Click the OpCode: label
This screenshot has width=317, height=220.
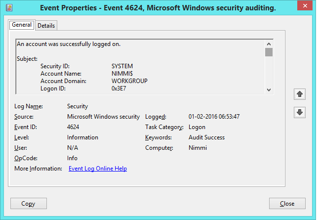[26, 158]
